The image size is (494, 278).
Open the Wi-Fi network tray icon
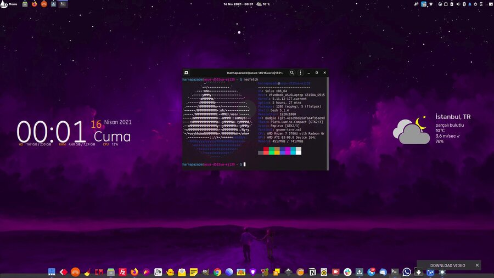pos(431,4)
